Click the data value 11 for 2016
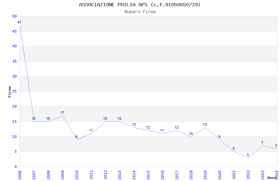Viewport: 280px width, 181px height. [162, 131]
